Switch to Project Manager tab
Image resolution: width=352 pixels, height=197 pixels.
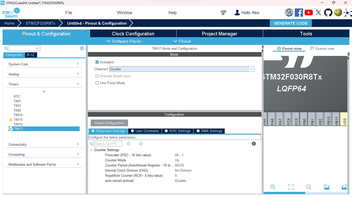(x=220, y=34)
